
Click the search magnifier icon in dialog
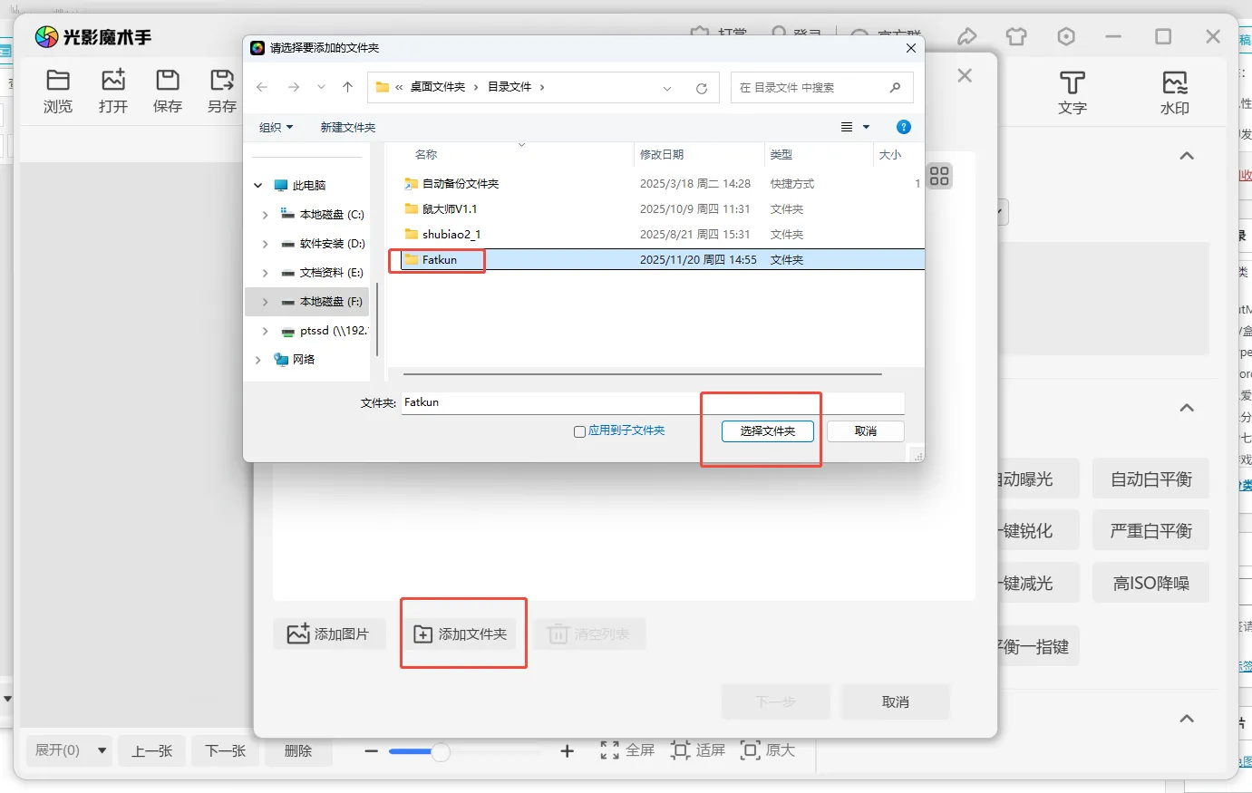coord(895,87)
